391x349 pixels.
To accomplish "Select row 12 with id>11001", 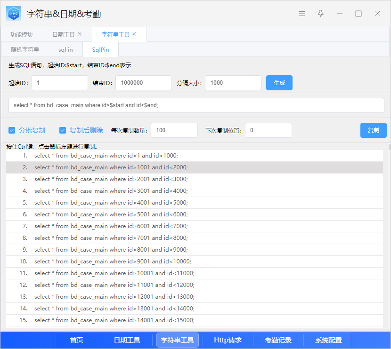I will click(195, 285).
